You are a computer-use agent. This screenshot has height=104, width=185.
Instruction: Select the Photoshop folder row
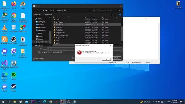[x=87, y=30]
